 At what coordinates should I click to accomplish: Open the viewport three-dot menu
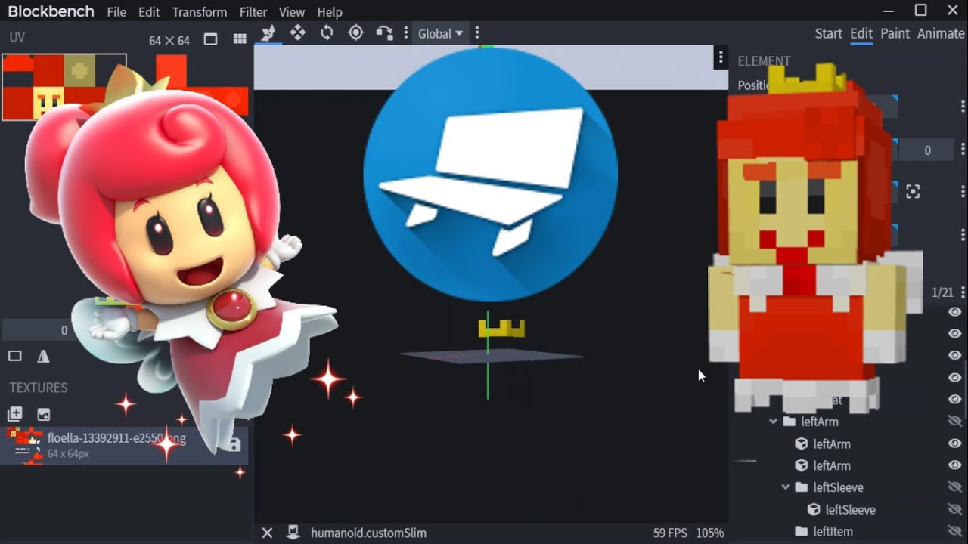coord(721,58)
